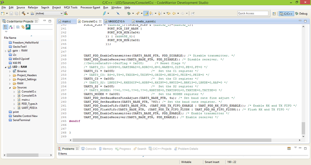Expand the Binaries node

coord(10,71)
